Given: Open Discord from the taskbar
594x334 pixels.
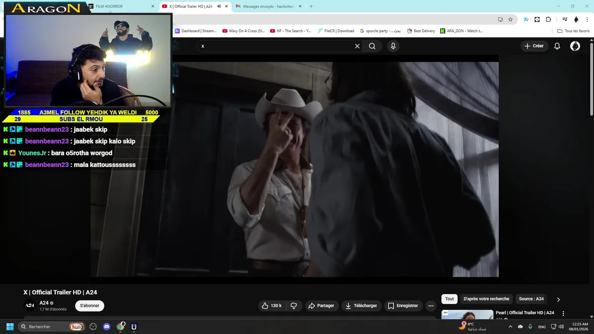Looking at the screenshot, I should [x=107, y=327].
